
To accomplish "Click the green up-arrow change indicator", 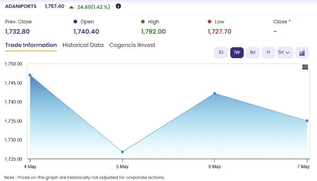I will tap(72, 7).
